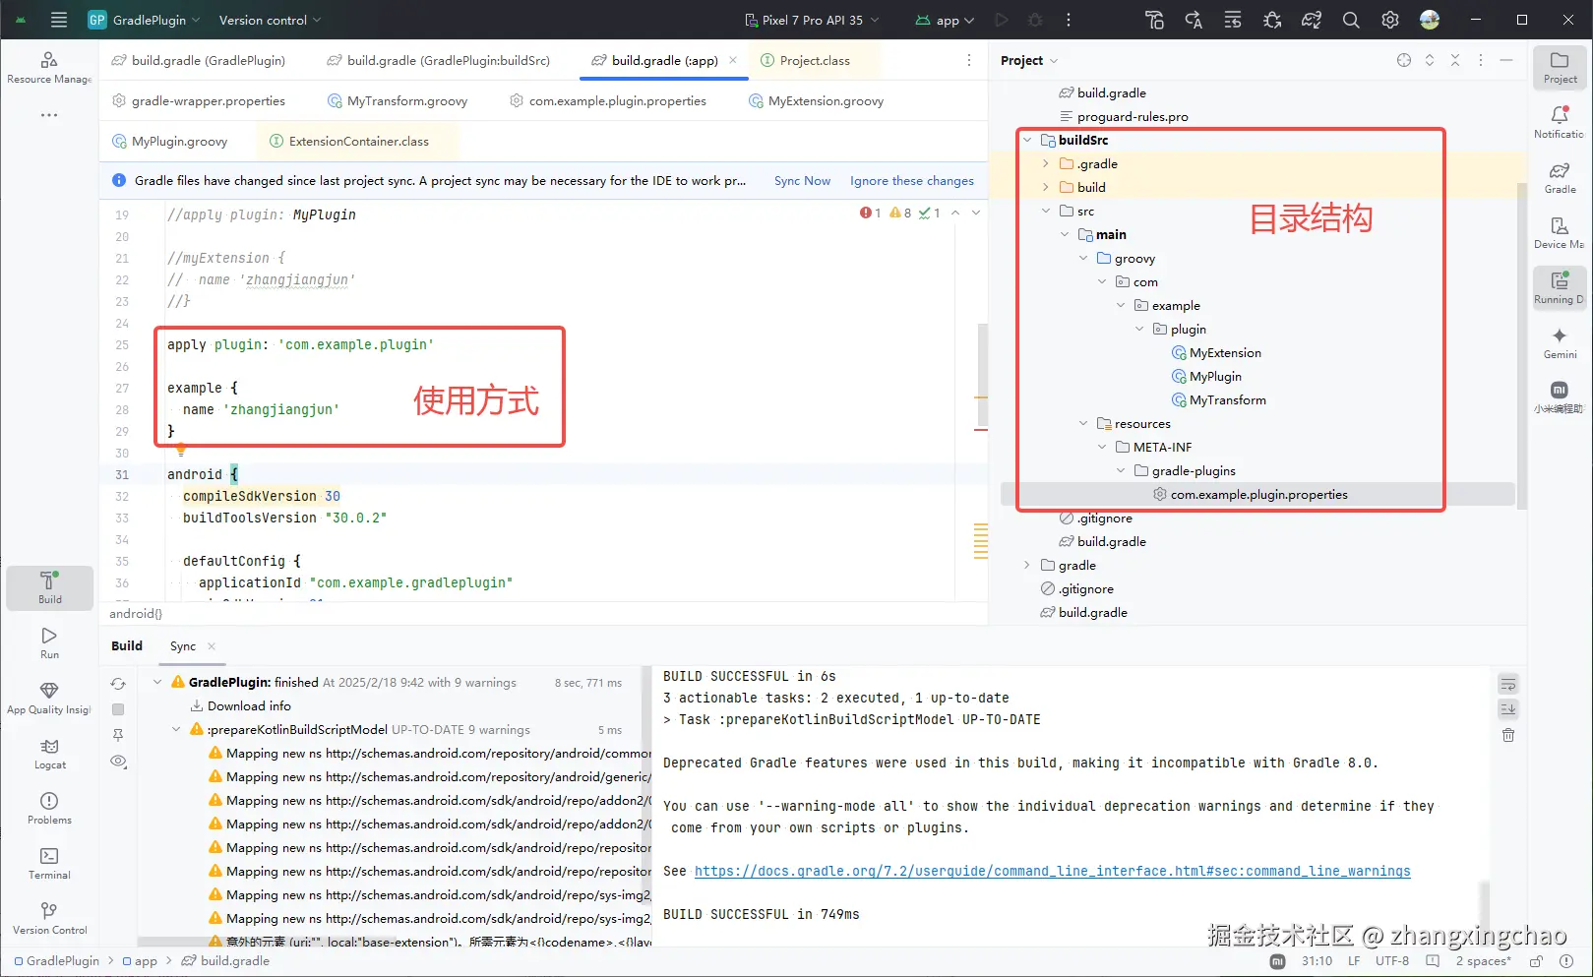The image size is (1593, 977).
Task: Expand the gradle folder in Project tree
Action: click(x=1027, y=565)
